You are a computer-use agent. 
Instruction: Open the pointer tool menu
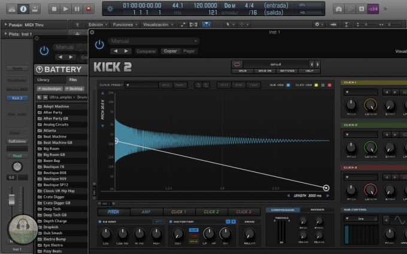click(230, 25)
